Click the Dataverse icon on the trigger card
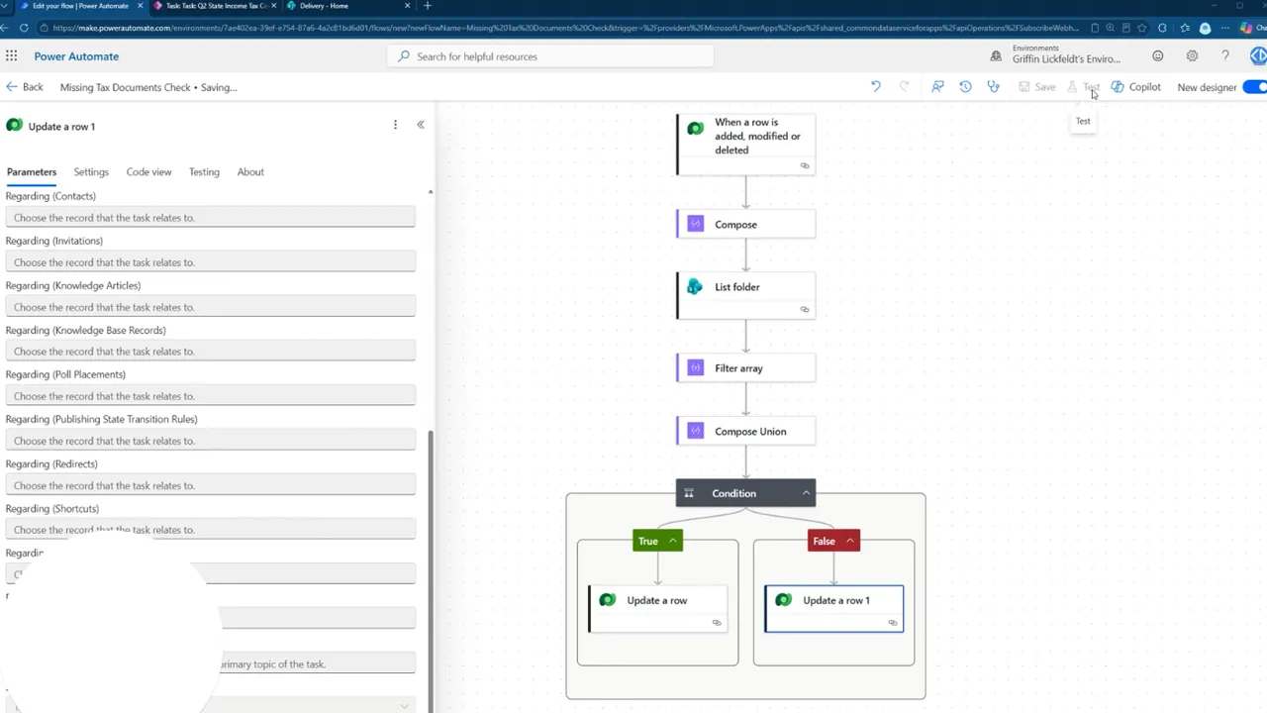The height and width of the screenshot is (713, 1267). coord(695,129)
